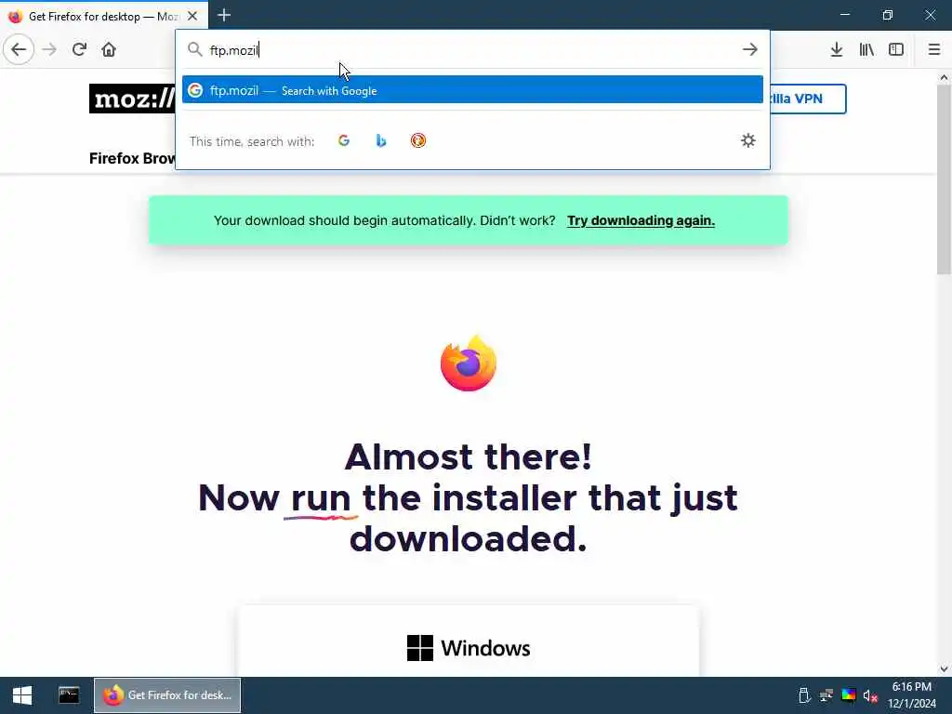Viewport: 952px width, 714px height.
Task: Click the page vertical scrollbar thumb
Action: pyautogui.click(x=944, y=179)
